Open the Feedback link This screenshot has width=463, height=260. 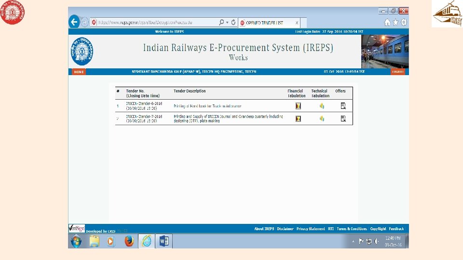pyautogui.click(x=396, y=229)
